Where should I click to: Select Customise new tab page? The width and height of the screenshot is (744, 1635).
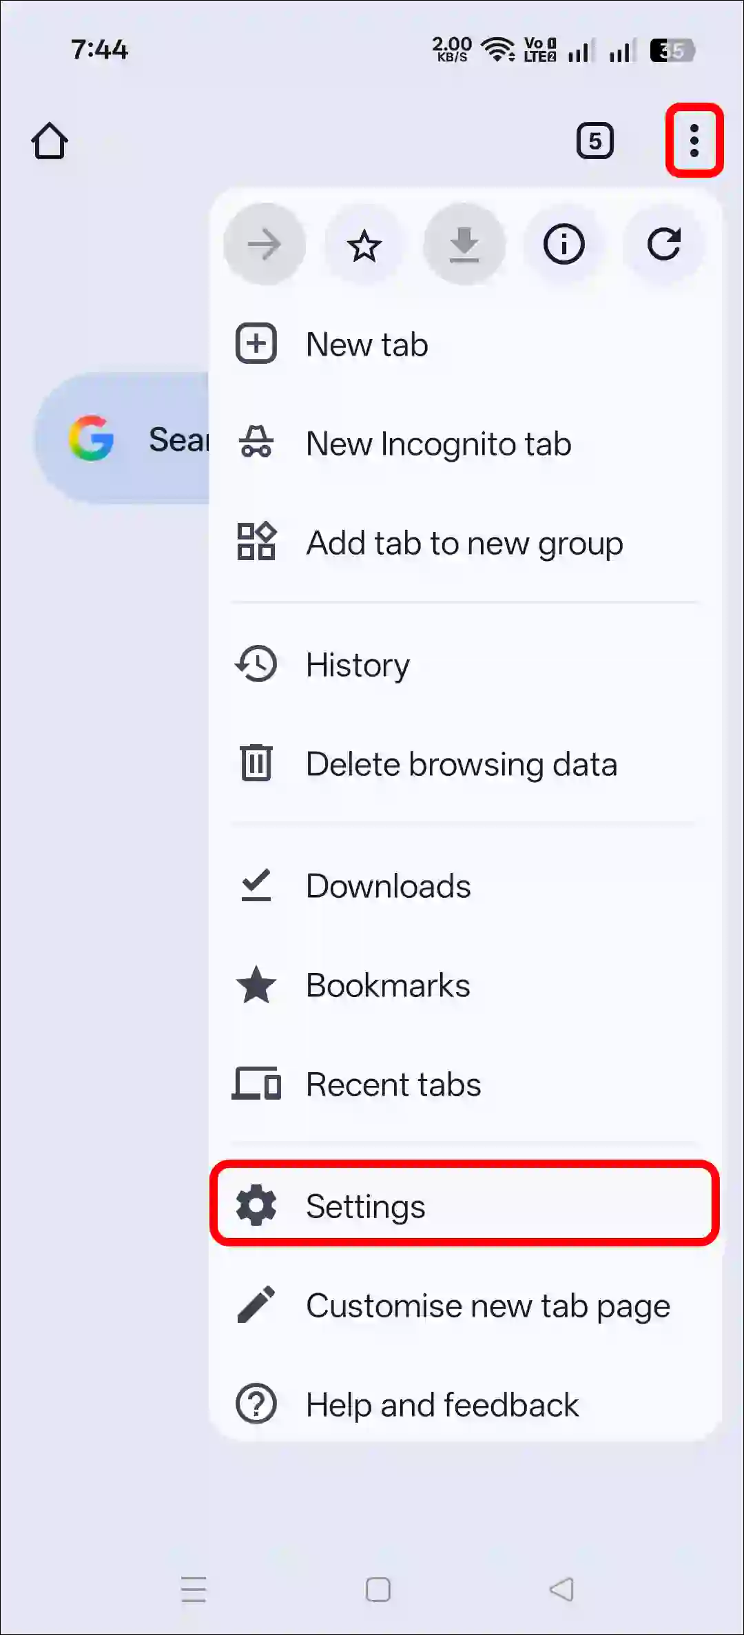pos(487,1306)
